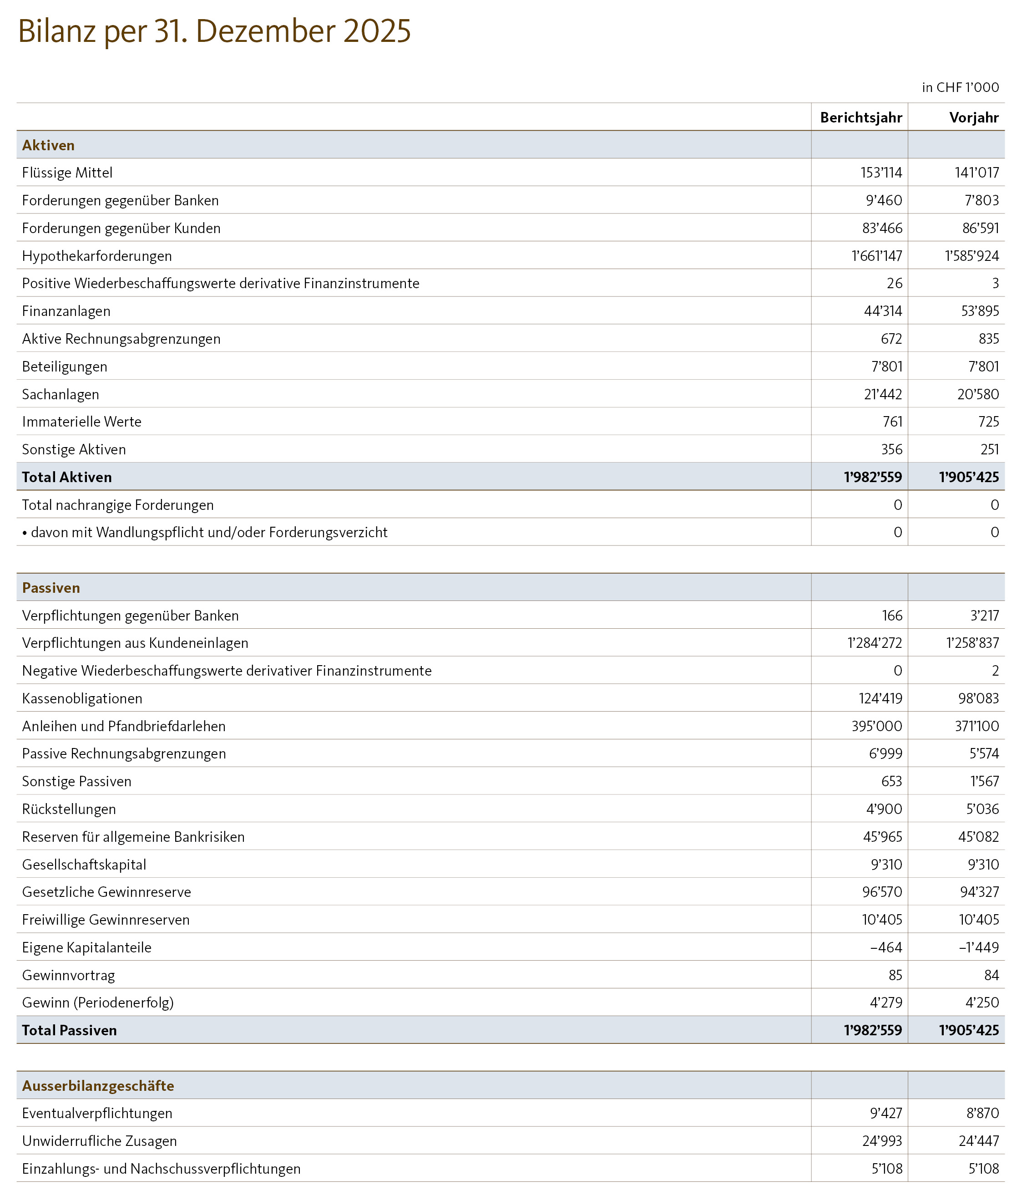Click the "Aktiven" section header
The height and width of the screenshot is (1201, 1022).
click(x=49, y=146)
